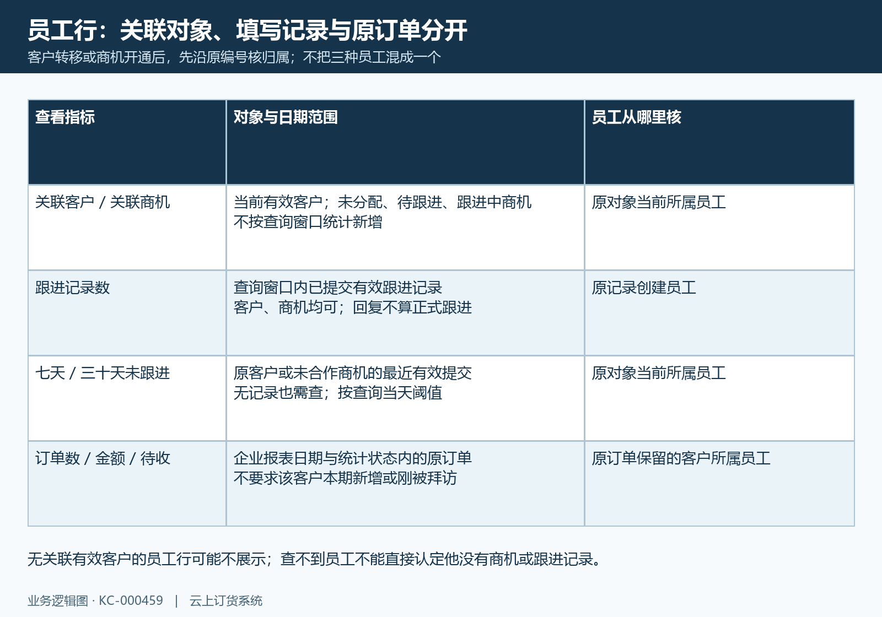Click the line 原客户或未合作商机的最近有效提交
The image size is (882, 617).
coord(353,373)
